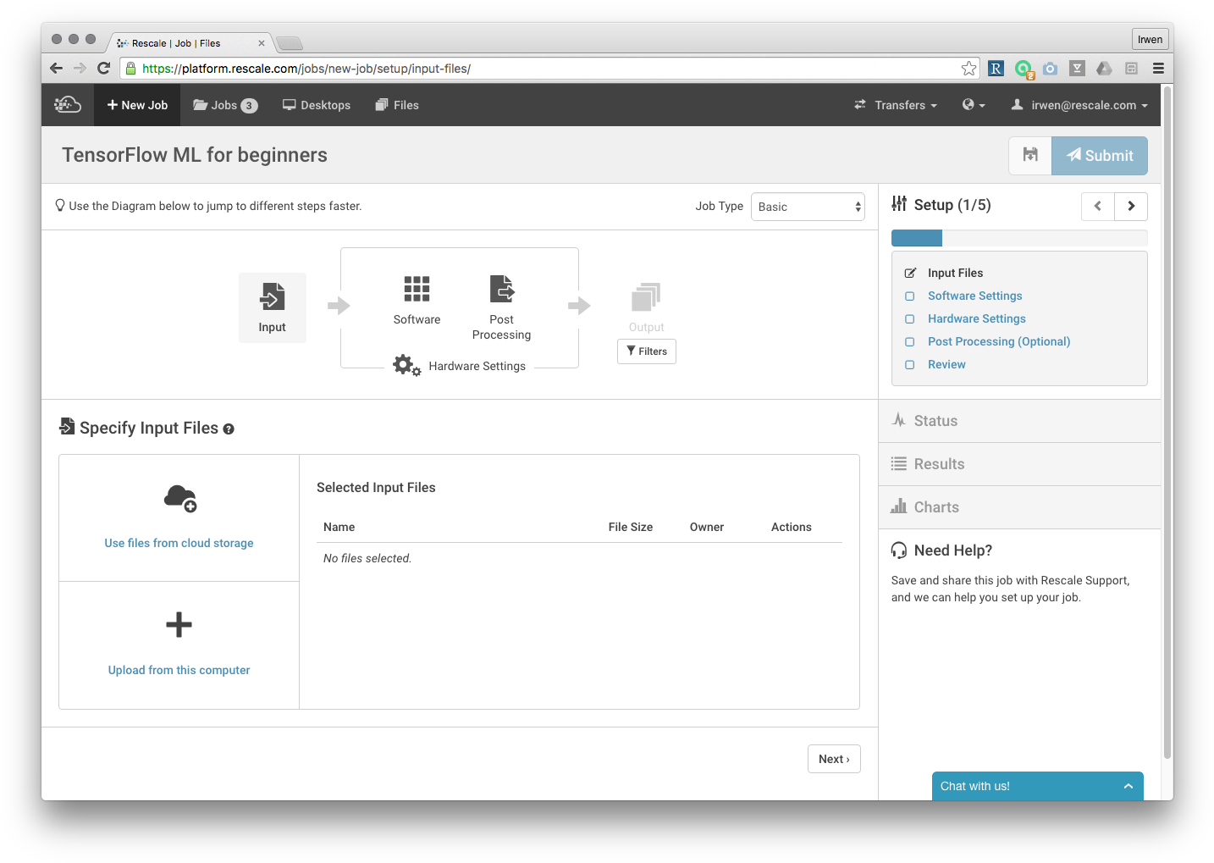Check the Software Settings checkbox
The image size is (1214, 863).
[909, 296]
